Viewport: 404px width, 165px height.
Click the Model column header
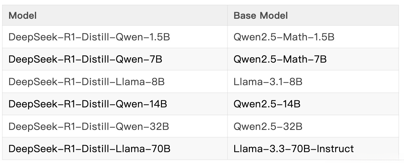coord(23,16)
